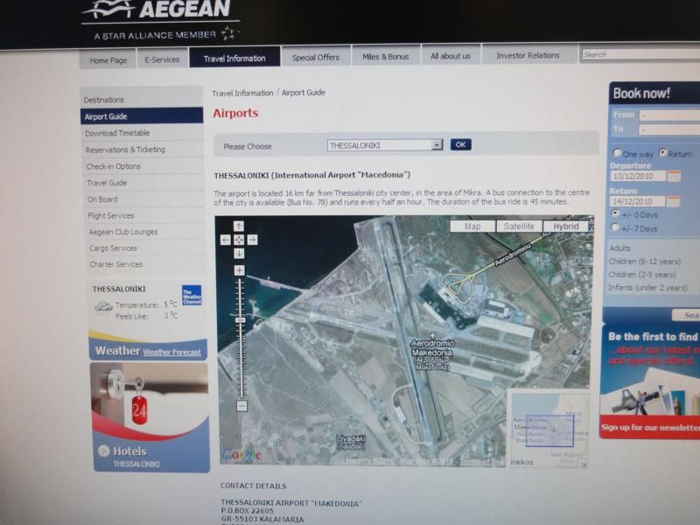Click Travel Information in the breadcrumb
This screenshot has width=700, height=525.
[x=242, y=94]
